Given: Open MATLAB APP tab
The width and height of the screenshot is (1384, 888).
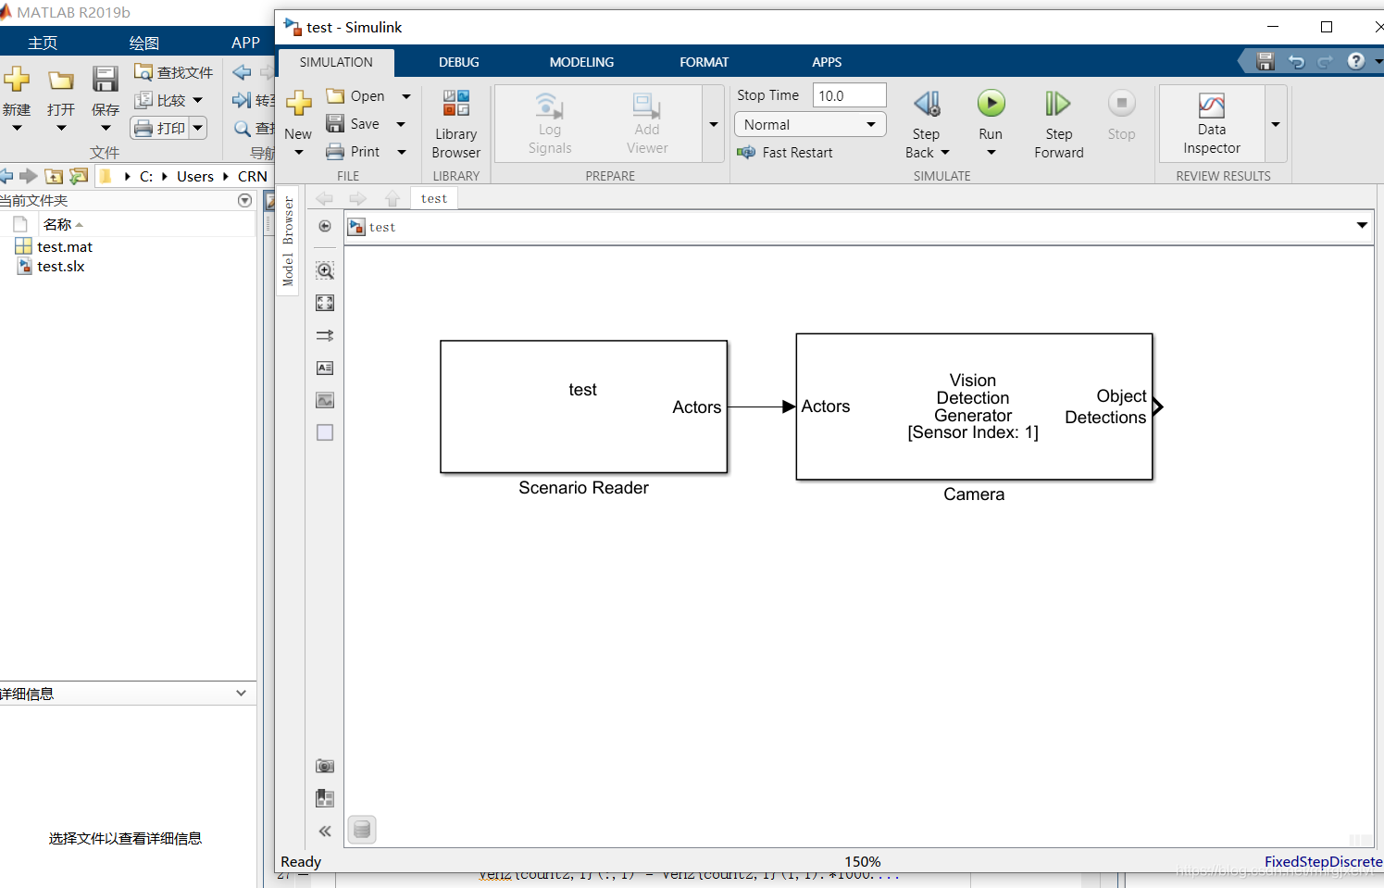Looking at the screenshot, I should pos(245,43).
